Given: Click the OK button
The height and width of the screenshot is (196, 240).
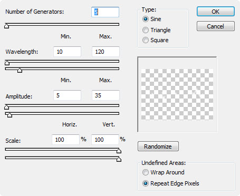Looking at the screenshot, I should click(x=216, y=12).
